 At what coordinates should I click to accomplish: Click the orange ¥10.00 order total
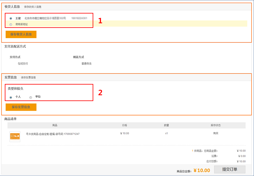(x=202, y=170)
